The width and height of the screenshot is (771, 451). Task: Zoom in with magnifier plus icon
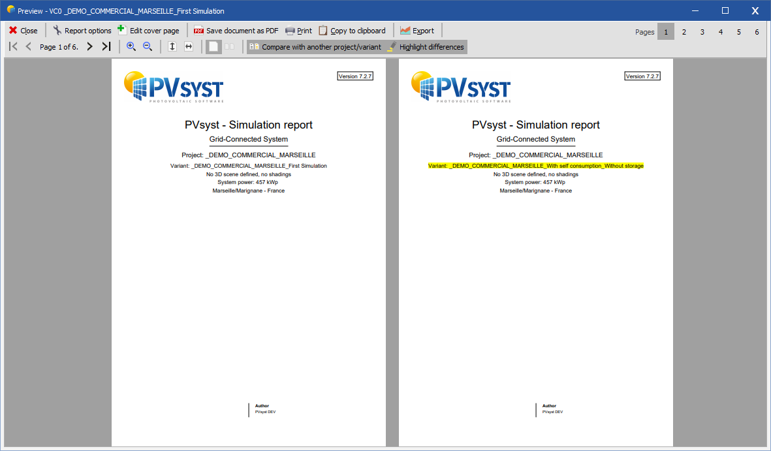pos(131,47)
